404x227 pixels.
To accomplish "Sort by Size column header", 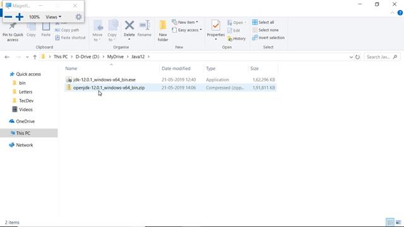I will [x=254, y=69].
